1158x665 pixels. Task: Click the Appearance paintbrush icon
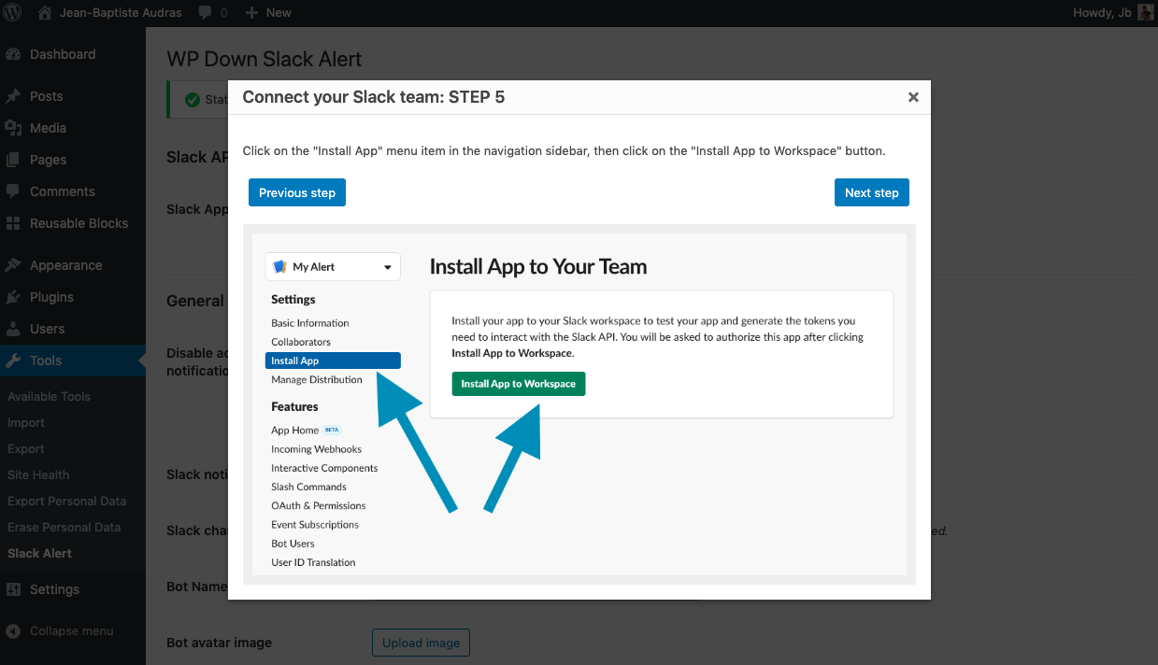point(13,265)
